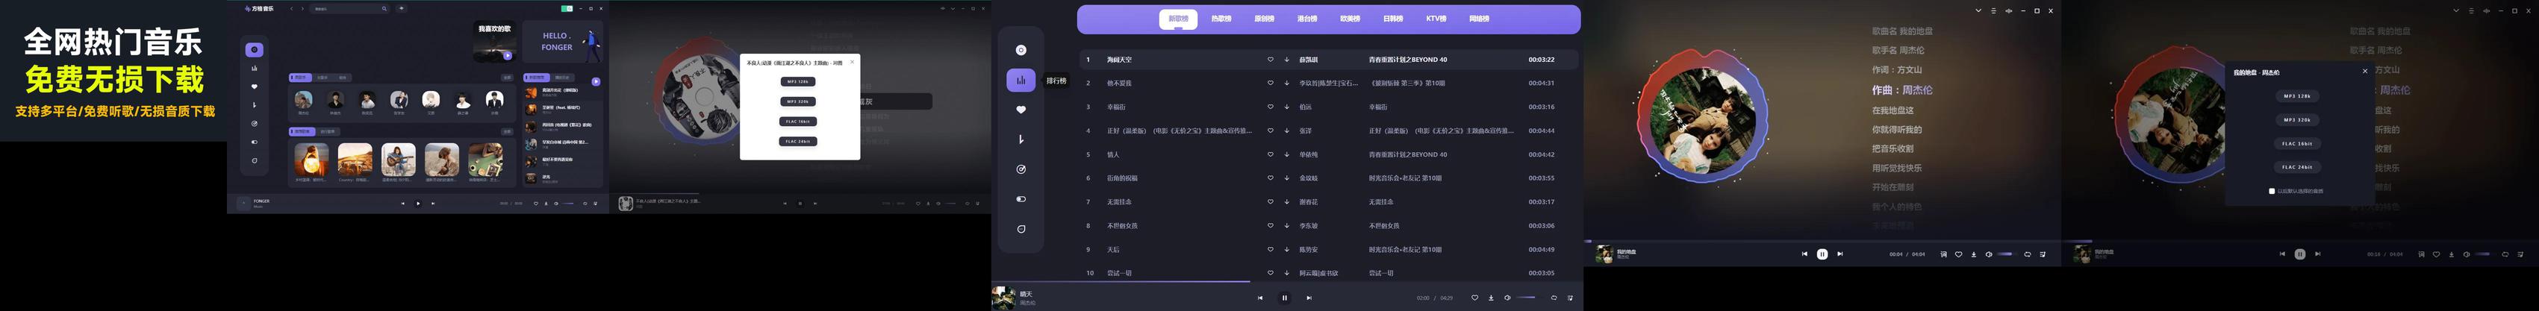The image size is (2539, 311).
Task: Click the heart icon beside 海阔天空
Action: (x=1269, y=60)
